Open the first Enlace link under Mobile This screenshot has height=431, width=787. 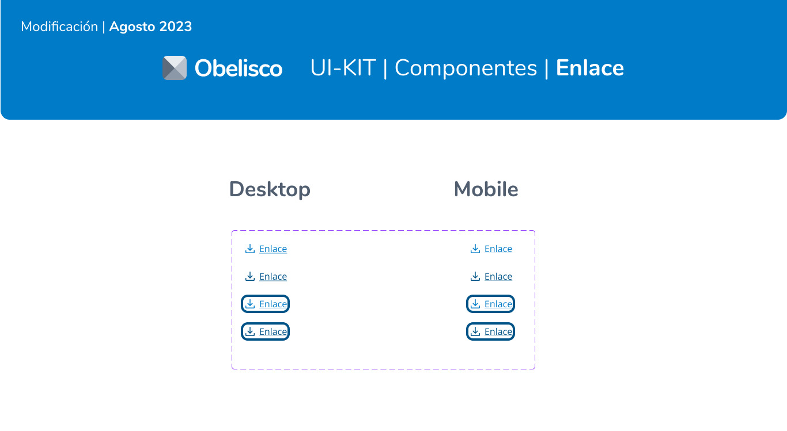pos(498,249)
